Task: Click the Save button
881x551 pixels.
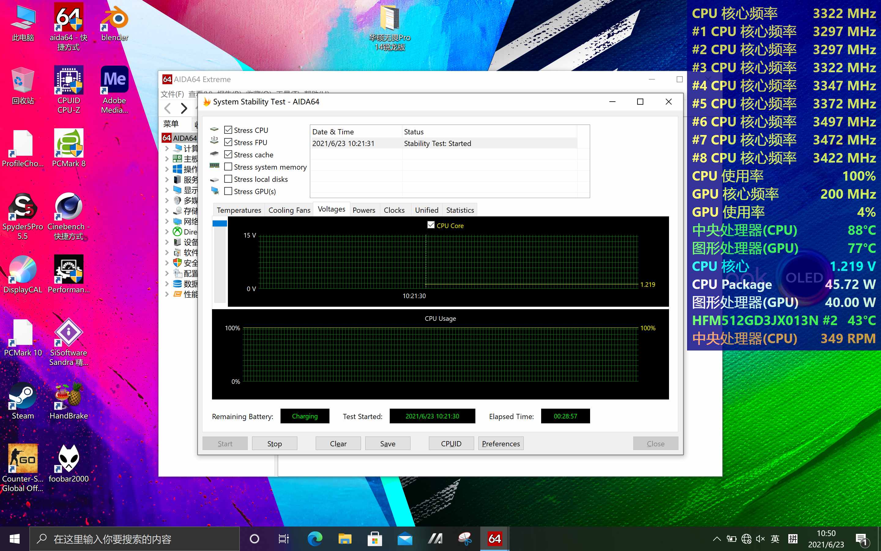Action: [388, 443]
